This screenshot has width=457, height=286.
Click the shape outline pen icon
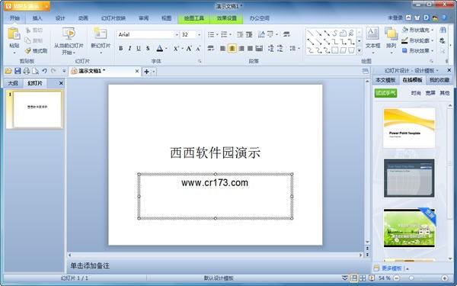pyautogui.click(x=405, y=40)
